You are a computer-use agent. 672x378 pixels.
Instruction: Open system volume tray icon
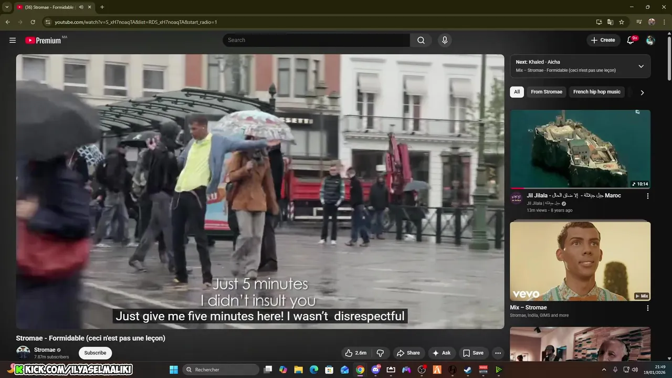coord(634,370)
